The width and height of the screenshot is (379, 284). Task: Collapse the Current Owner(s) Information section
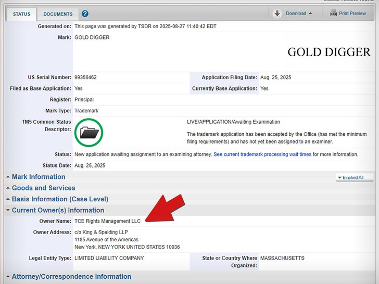(x=58, y=210)
